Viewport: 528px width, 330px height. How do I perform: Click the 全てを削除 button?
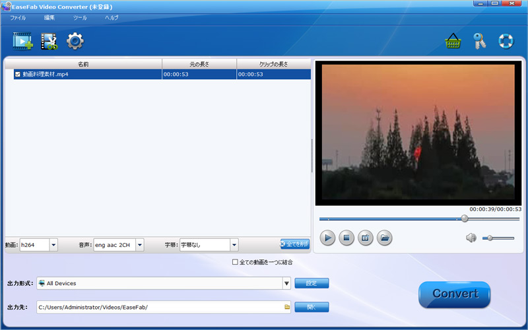[x=294, y=244]
